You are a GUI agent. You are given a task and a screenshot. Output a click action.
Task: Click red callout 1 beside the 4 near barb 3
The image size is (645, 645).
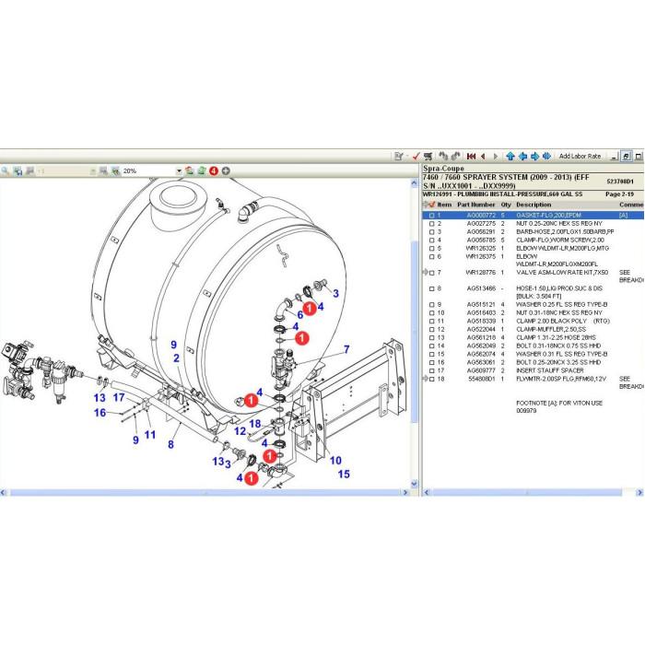[x=310, y=308]
